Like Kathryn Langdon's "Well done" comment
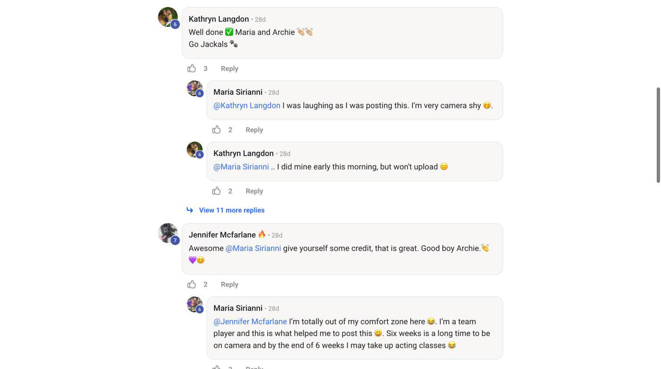Image resolution: width=661 pixels, height=369 pixels. (192, 69)
